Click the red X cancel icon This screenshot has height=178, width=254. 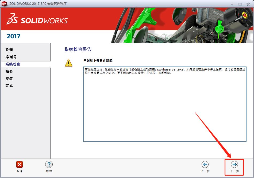19,164
